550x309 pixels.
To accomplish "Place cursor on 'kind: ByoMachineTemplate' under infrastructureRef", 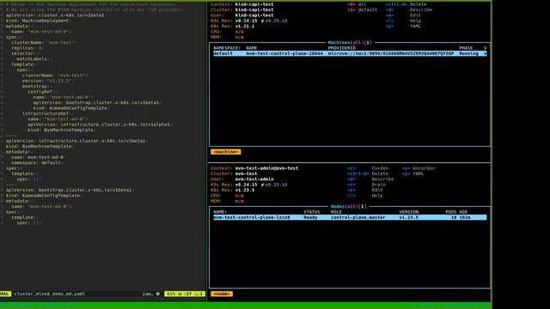I will [x=61, y=130].
